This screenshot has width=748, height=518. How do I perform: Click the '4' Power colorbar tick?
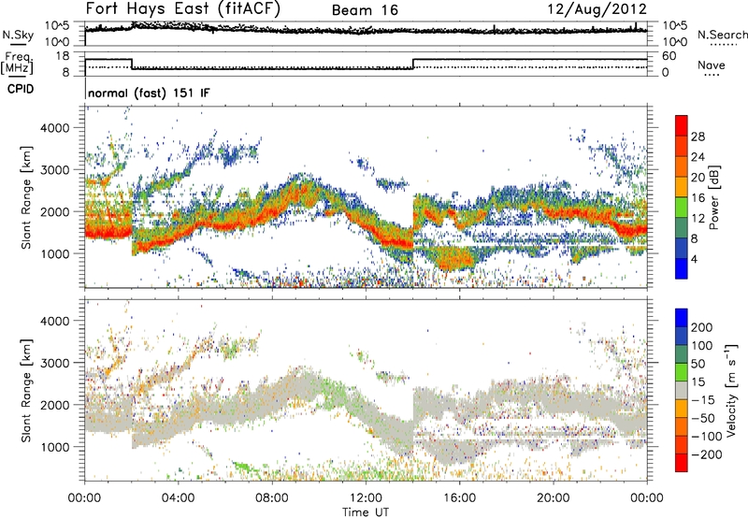click(x=695, y=259)
